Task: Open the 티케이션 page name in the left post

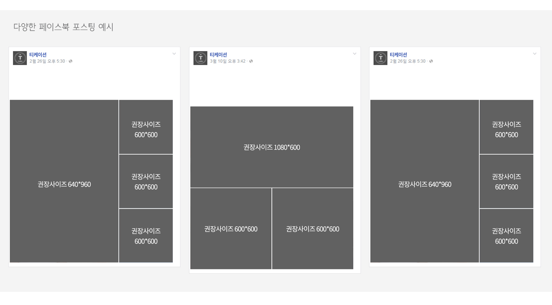Action: (38, 55)
